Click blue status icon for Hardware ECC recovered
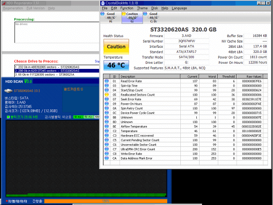This screenshot has width=273, height=205. point(107,136)
